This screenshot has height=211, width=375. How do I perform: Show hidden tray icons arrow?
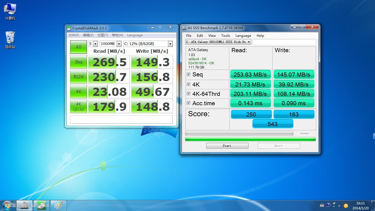tap(339, 206)
